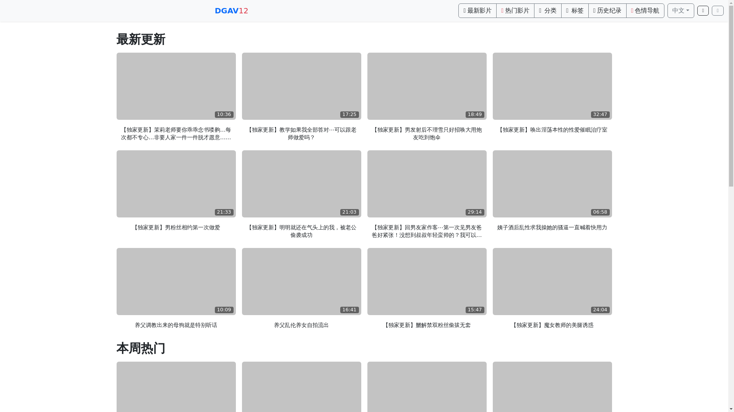Open the thumbnail with duration 29:14
The height and width of the screenshot is (412, 734).
pyautogui.click(x=427, y=184)
